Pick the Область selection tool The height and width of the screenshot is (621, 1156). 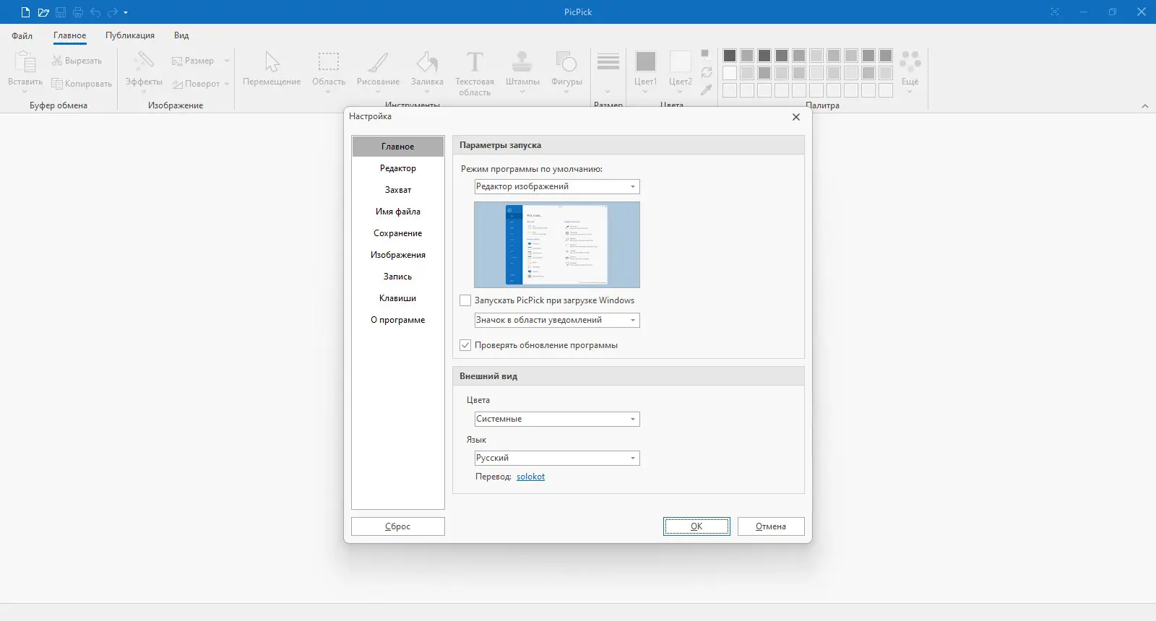pyautogui.click(x=329, y=72)
